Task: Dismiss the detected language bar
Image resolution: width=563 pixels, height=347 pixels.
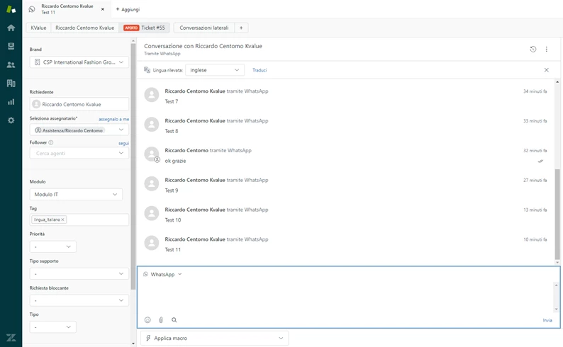Action: 546,70
